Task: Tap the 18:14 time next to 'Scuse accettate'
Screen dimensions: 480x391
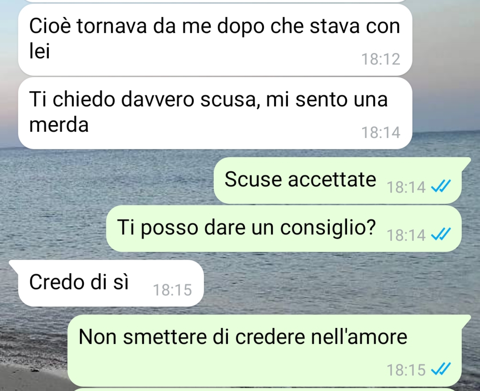Action: pos(406,187)
